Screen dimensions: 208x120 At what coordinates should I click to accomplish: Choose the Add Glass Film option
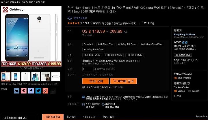click(105, 45)
